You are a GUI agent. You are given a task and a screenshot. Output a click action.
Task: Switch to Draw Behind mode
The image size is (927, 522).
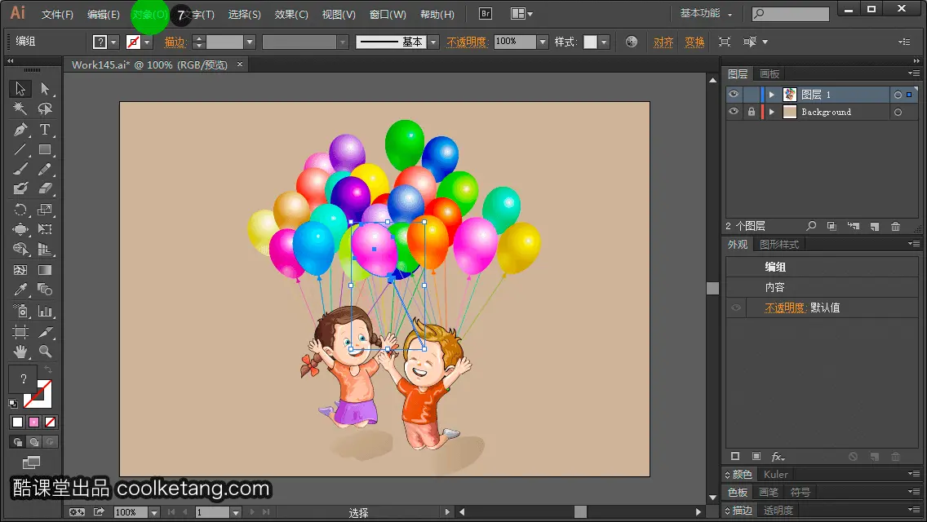click(34, 441)
